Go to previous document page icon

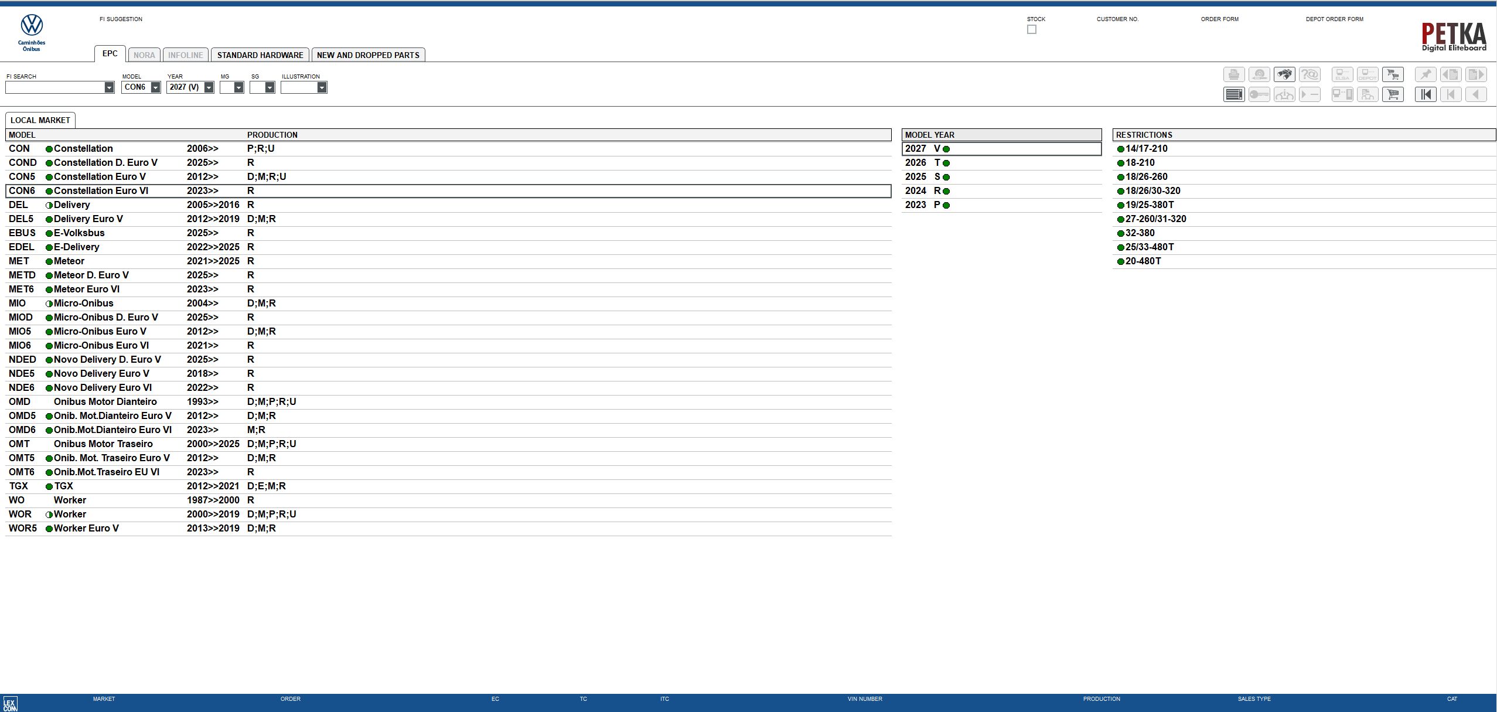(x=1451, y=74)
